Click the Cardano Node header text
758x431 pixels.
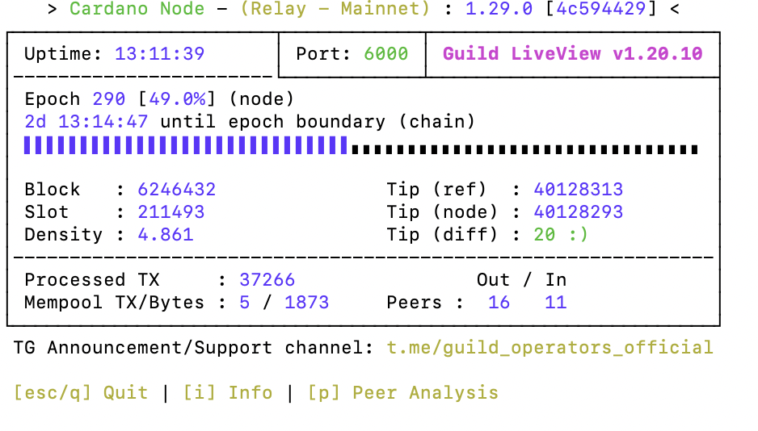tap(137, 9)
